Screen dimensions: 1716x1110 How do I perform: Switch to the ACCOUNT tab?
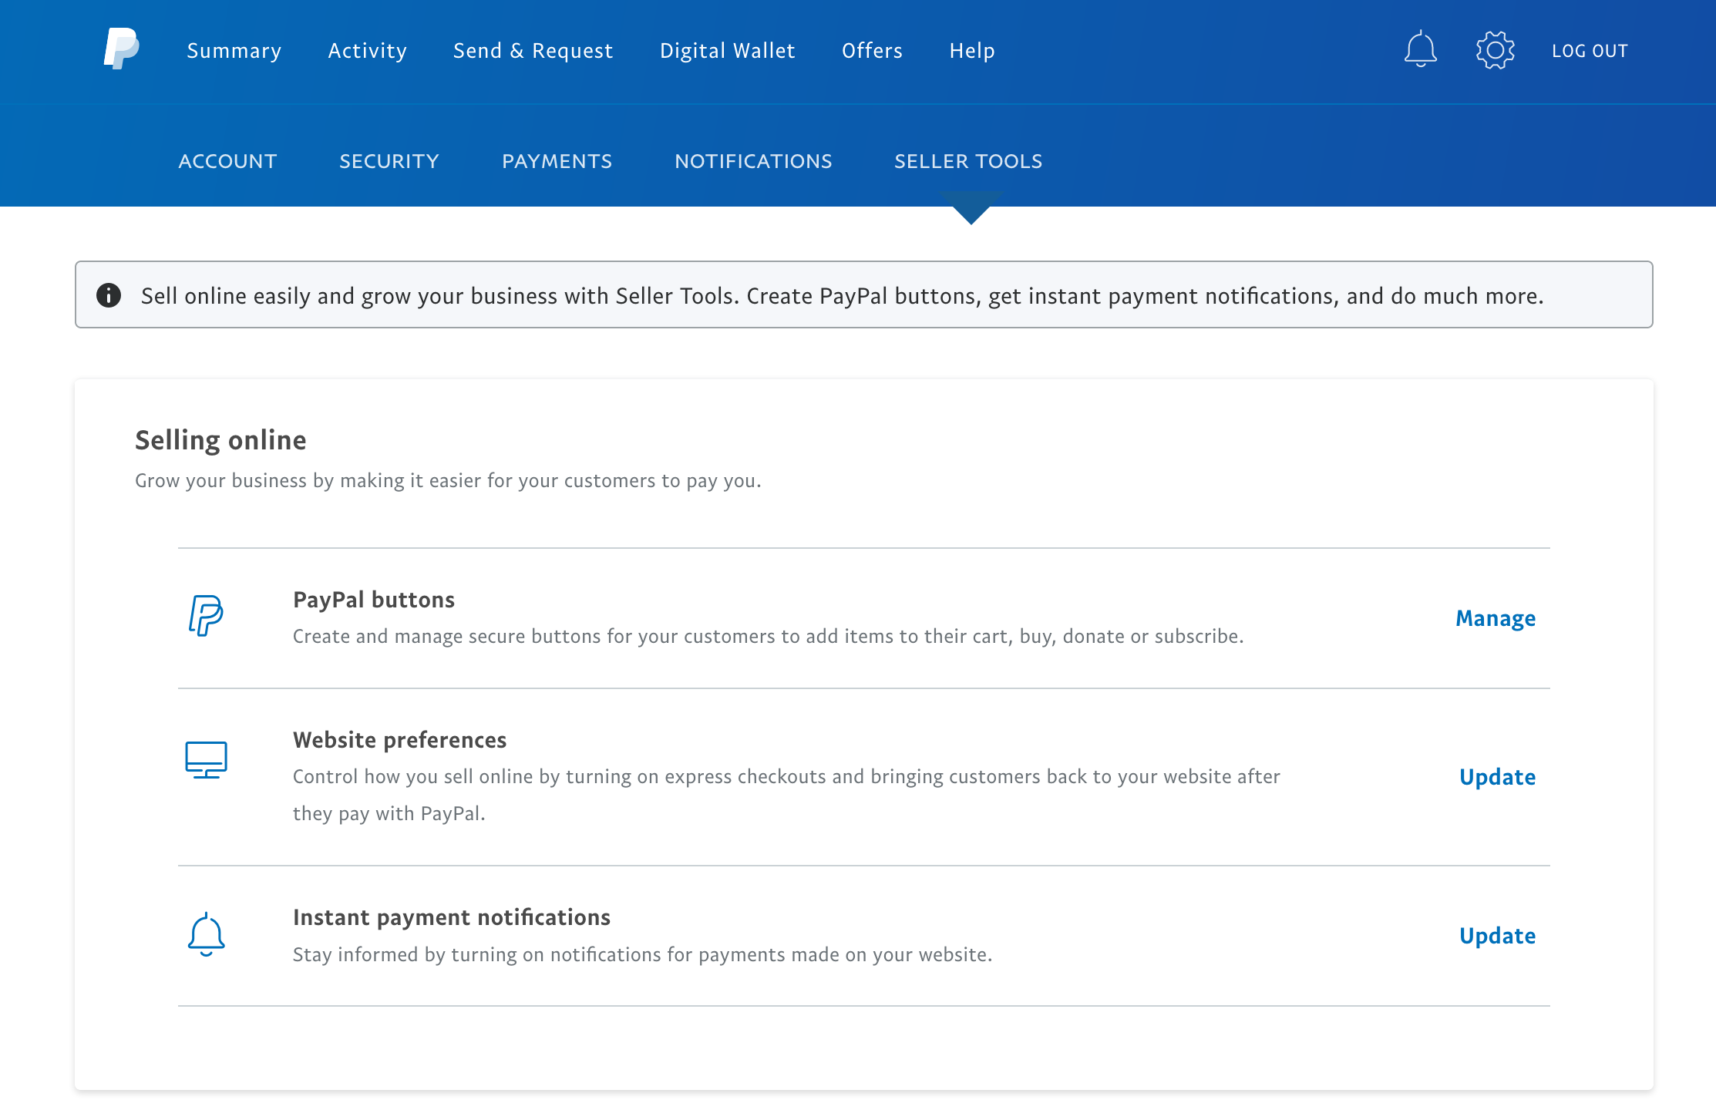coord(227,161)
